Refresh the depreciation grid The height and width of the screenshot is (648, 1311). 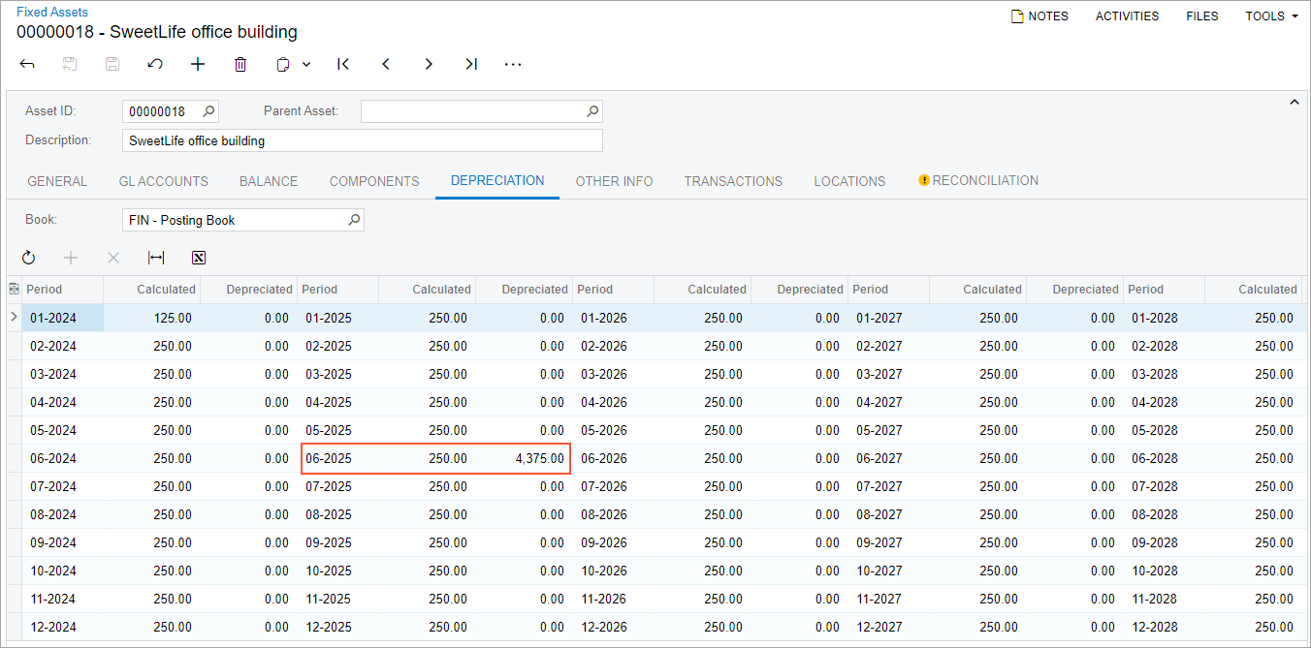coord(28,258)
